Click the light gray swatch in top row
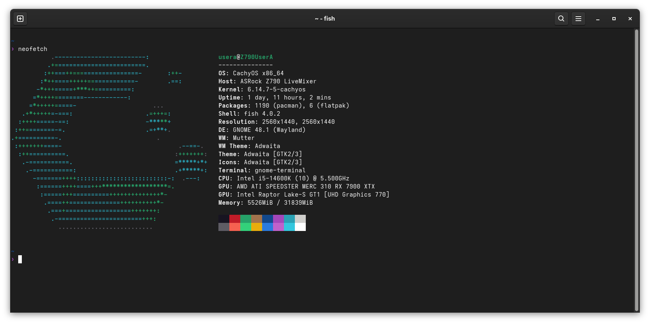 [x=300, y=219]
